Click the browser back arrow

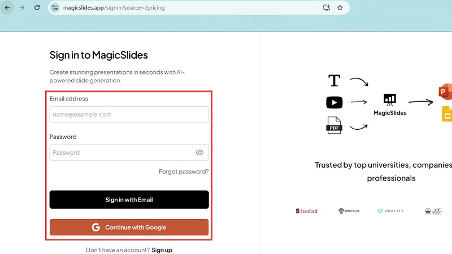pos(7,8)
